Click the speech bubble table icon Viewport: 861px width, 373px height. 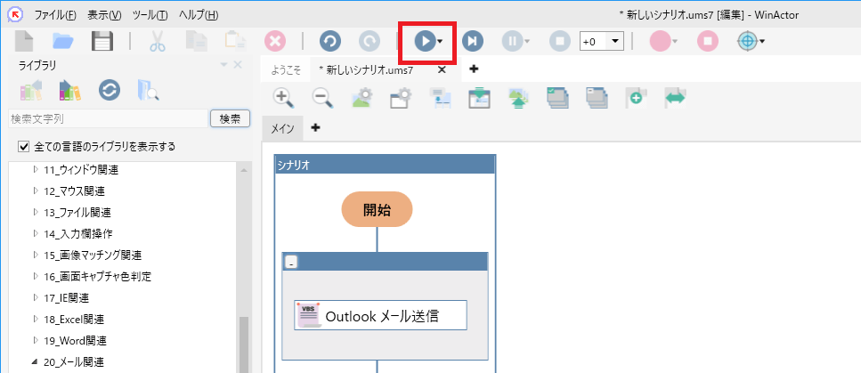(440, 98)
